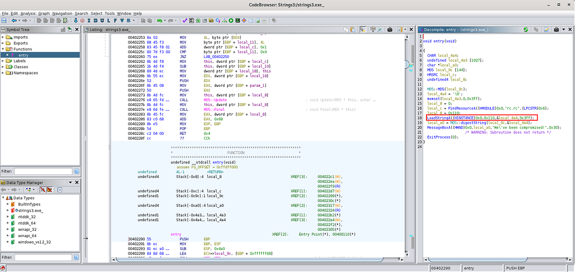This screenshot has height=272, width=575.
Task: Click the Undo green arrow icon
Action: (159, 21)
